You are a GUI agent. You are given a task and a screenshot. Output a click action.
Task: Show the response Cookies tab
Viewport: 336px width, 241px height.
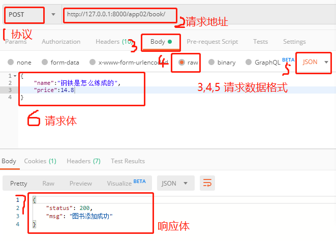40,161
